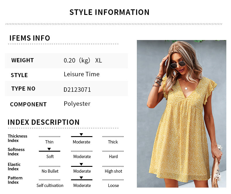Click the type number D2123071
Screen dimensions: 231x194
pyautogui.click(x=77, y=89)
